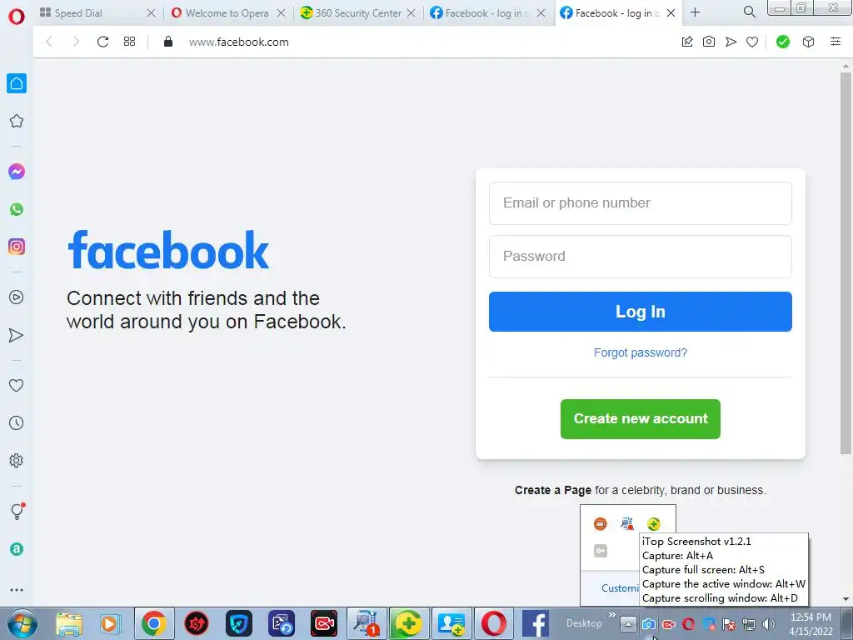This screenshot has height=640, width=853.
Task: Open Messenger in the Opera sidebar
Action: tap(17, 172)
